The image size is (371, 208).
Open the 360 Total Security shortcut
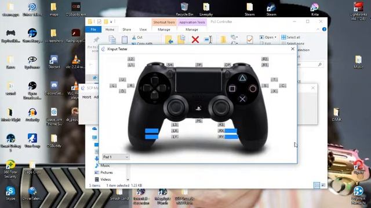[x=10, y=169]
